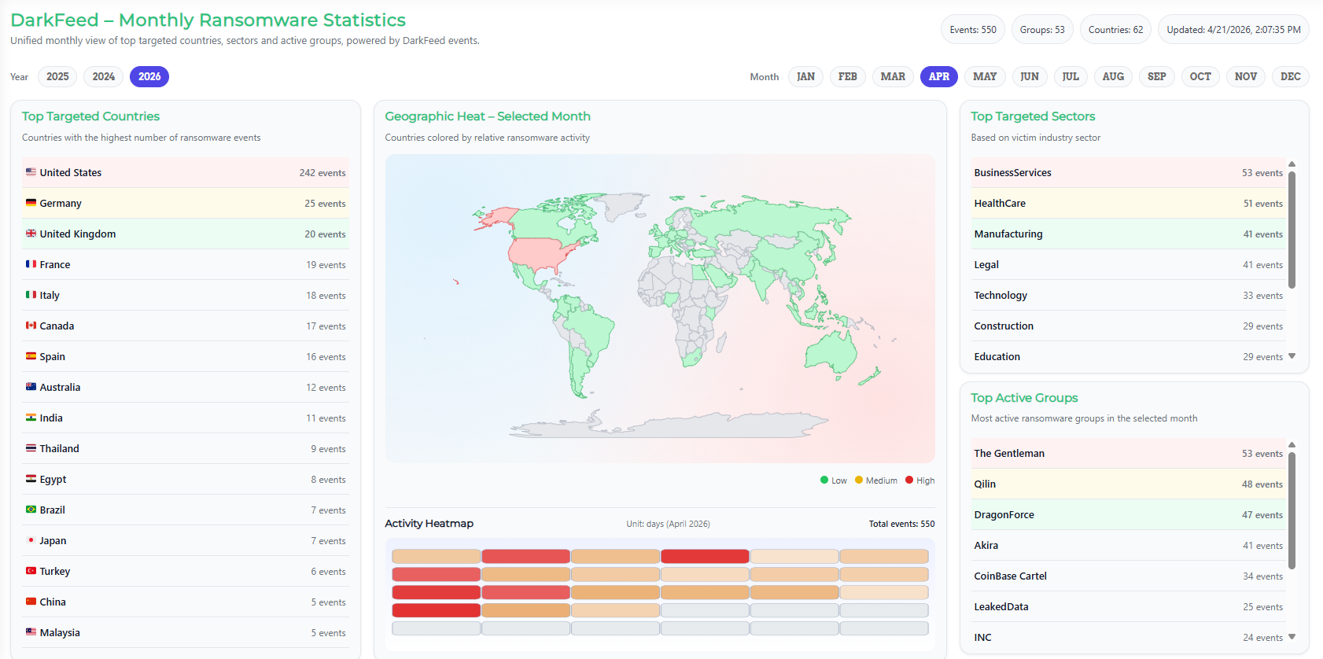Select year 2024
Image resolution: width=1323 pixels, height=659 pixels.
click(x=103, y=76)
